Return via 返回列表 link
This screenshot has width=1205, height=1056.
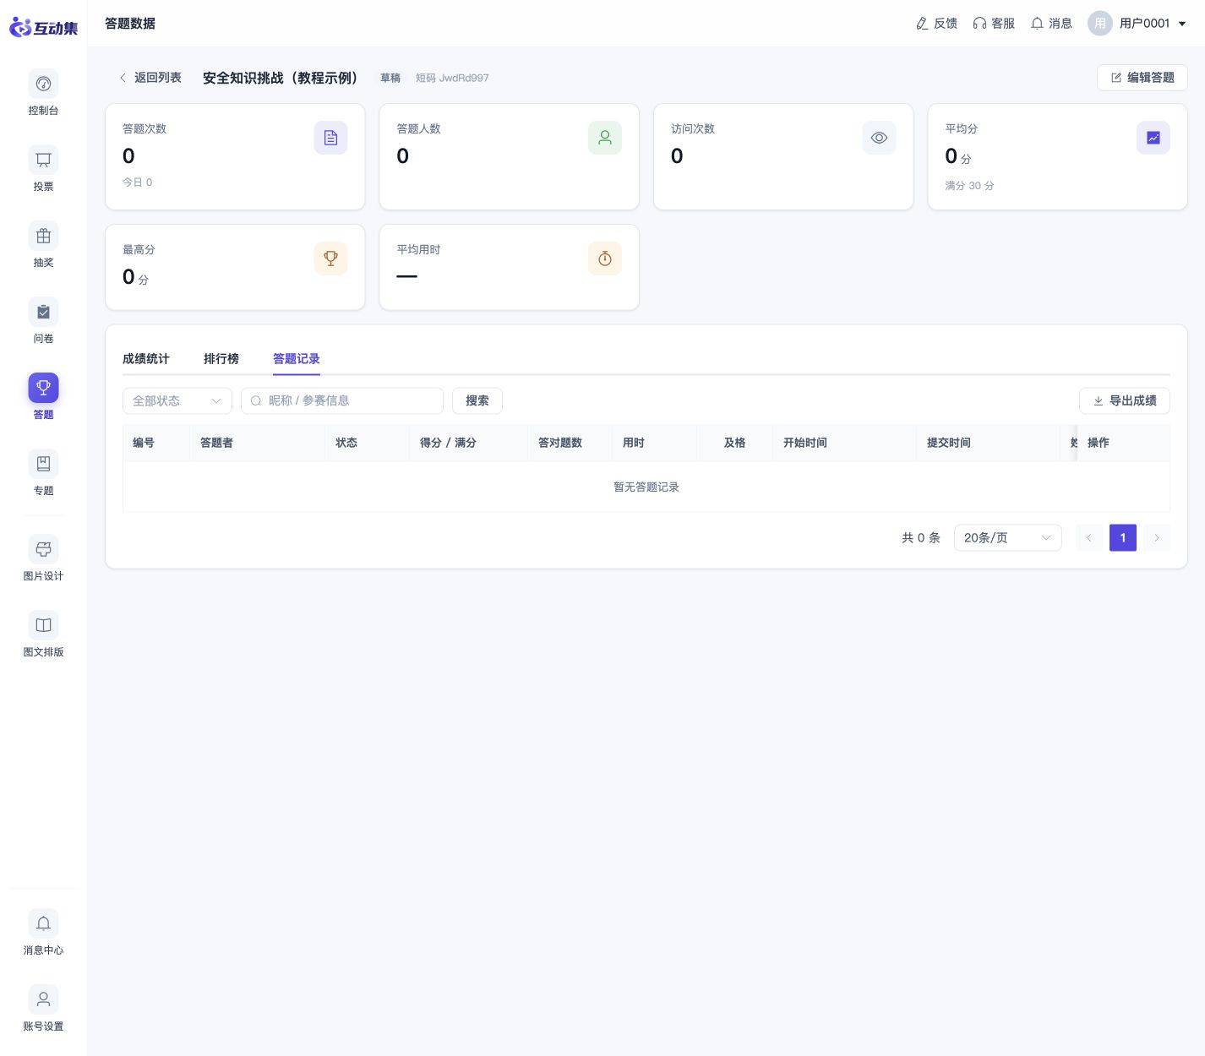click(150, 78)
